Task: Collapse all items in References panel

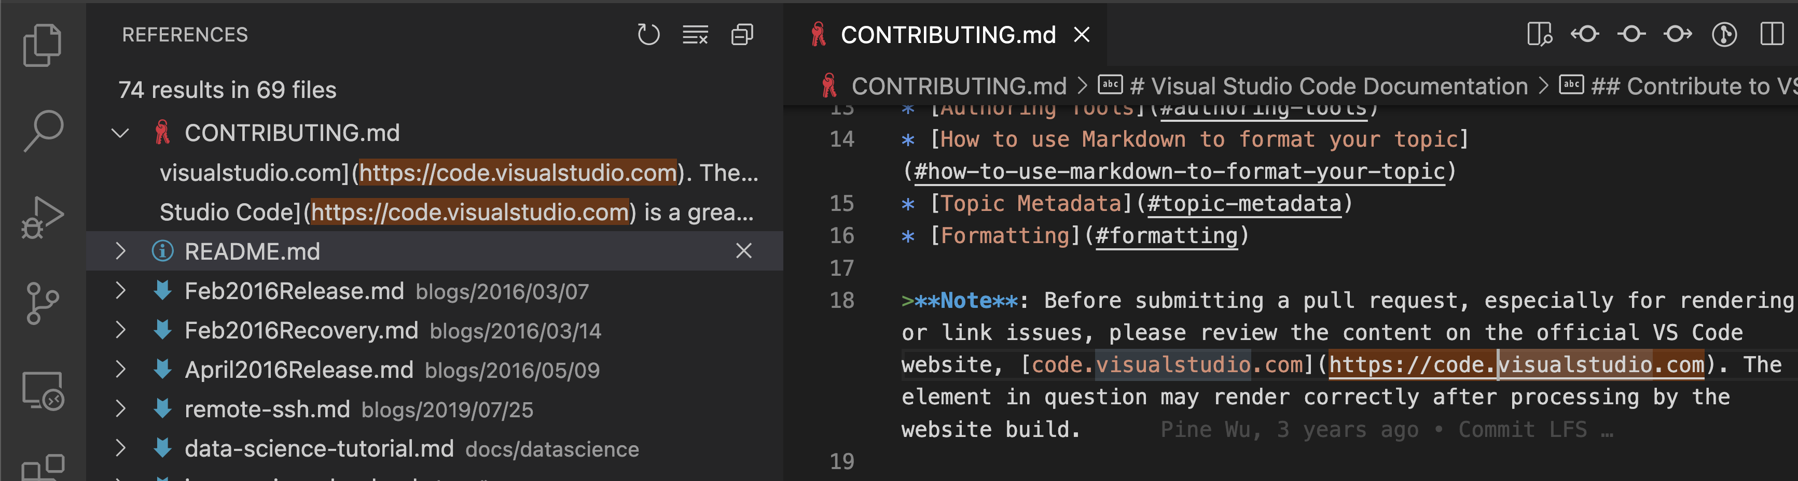Action: coord(742,35)
